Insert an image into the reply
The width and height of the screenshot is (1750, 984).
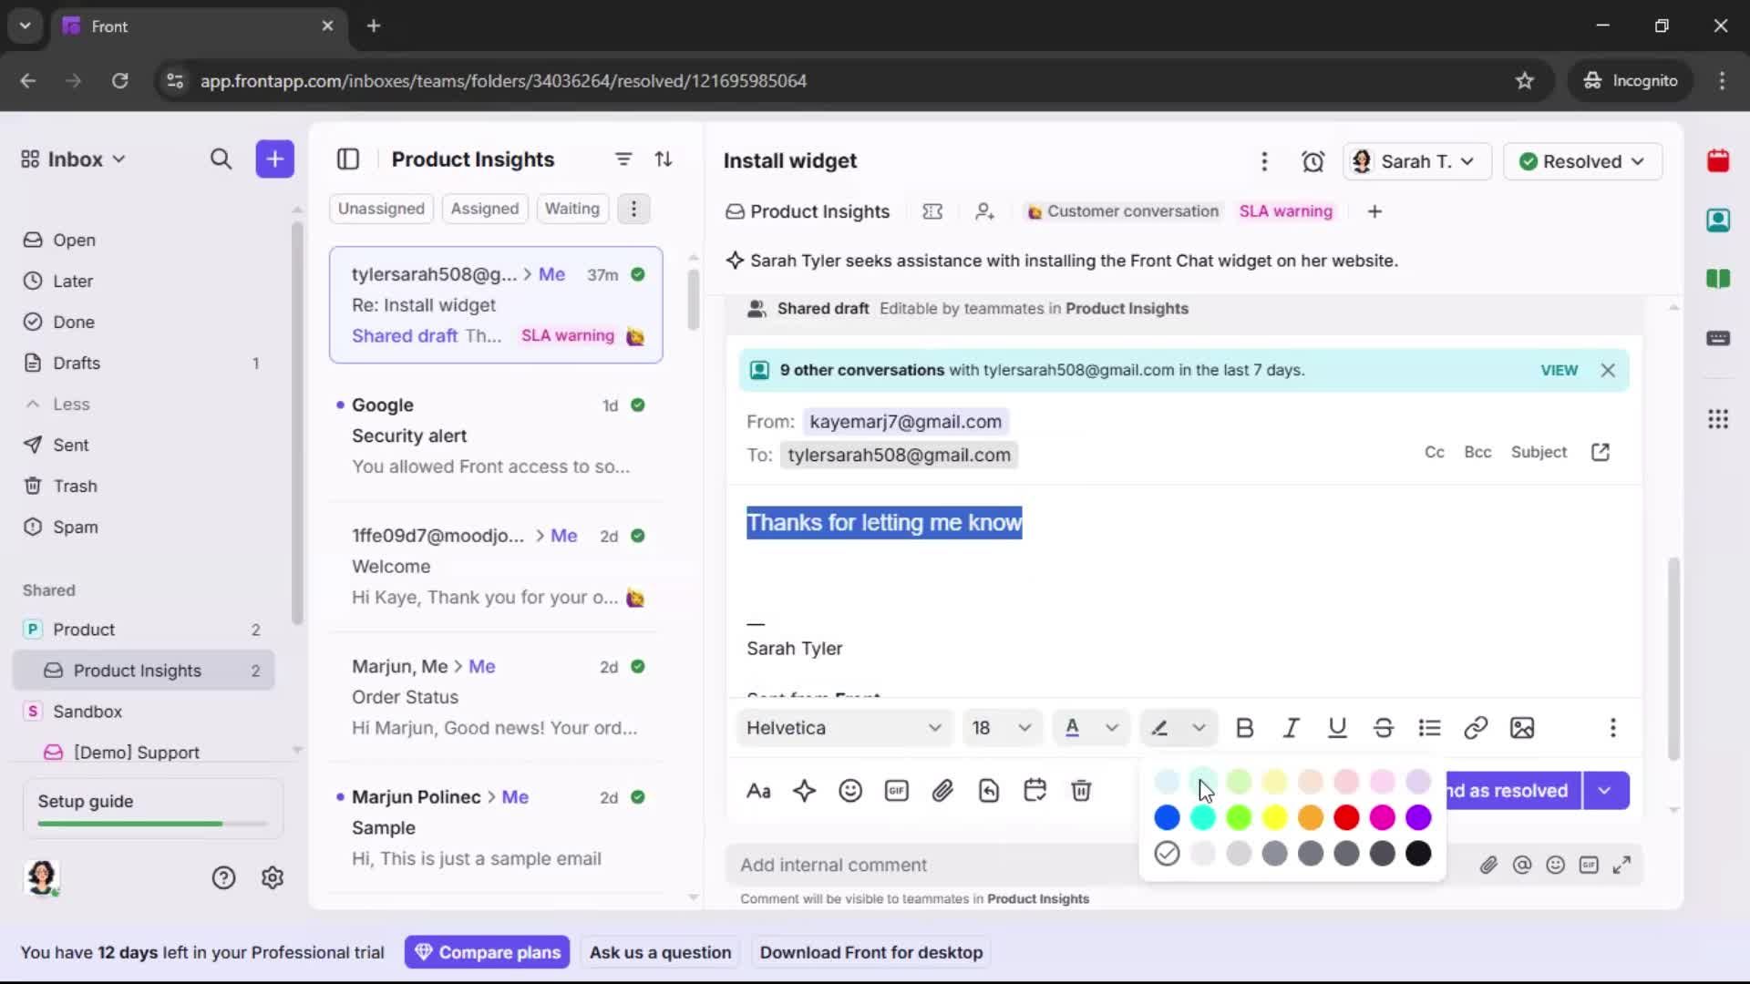1522,728
